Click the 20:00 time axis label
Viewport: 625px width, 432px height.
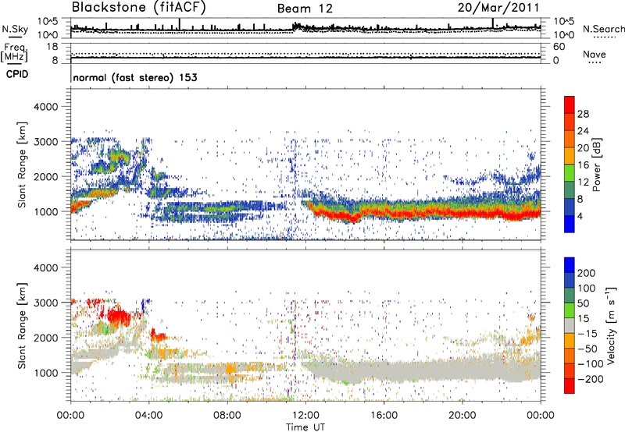tap(462, 415)
